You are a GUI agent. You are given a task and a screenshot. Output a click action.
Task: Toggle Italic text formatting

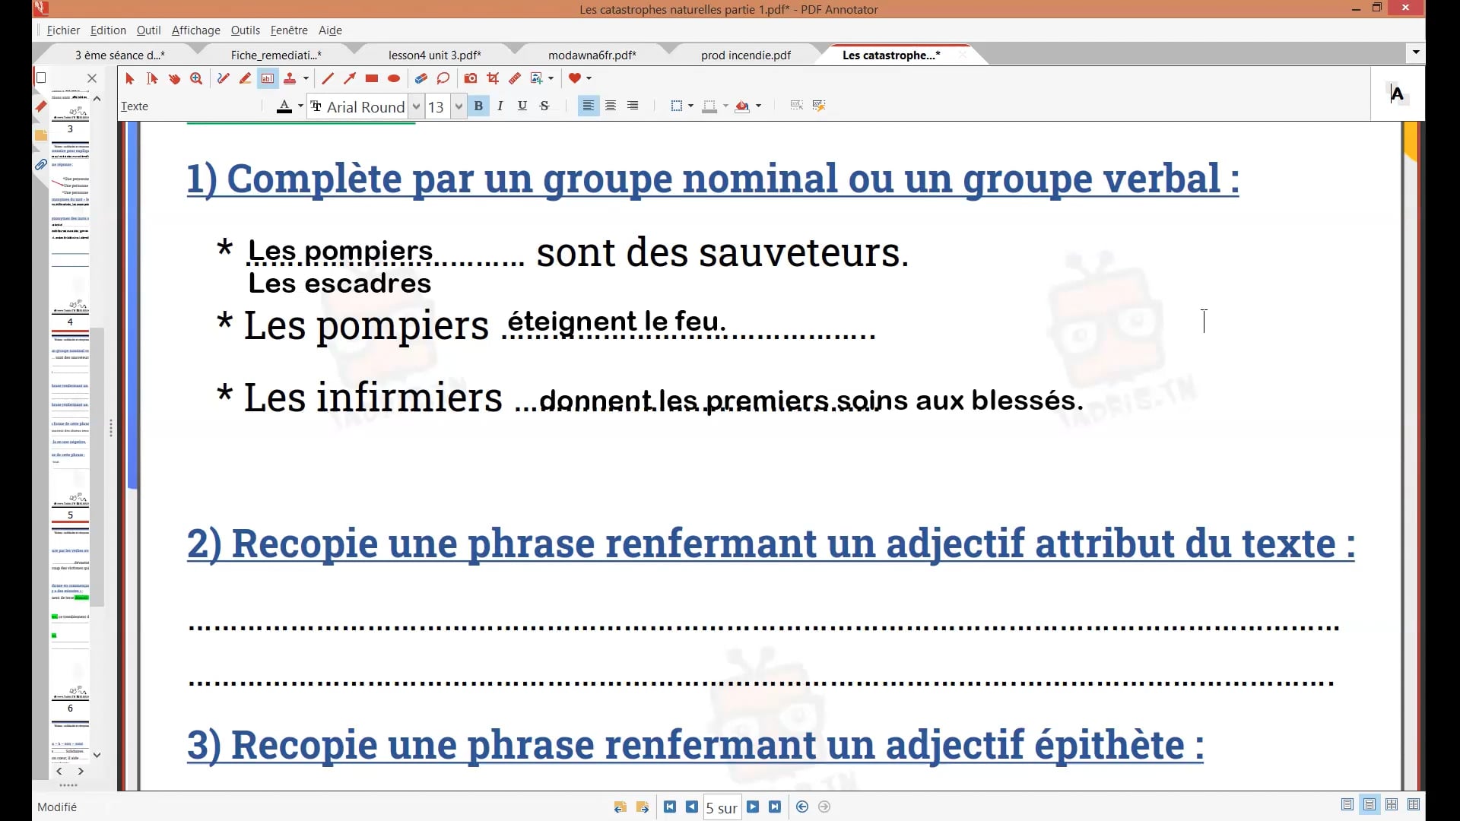(x=500, y=106)
